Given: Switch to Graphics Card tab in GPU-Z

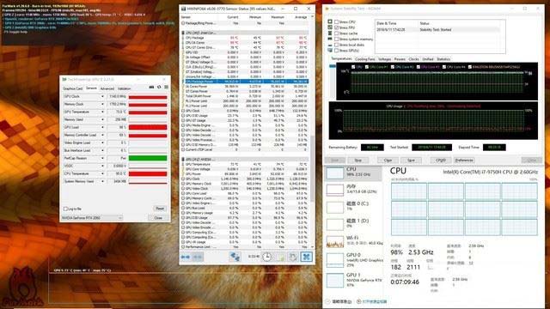Looking at the screenshot, I should (72, 88).
